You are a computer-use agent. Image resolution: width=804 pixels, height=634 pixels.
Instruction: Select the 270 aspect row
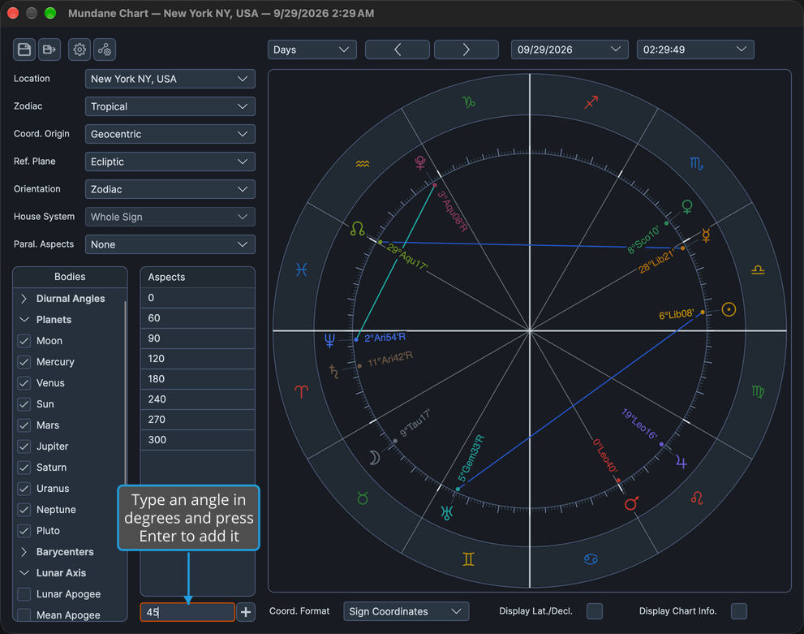tap(197, 420)
